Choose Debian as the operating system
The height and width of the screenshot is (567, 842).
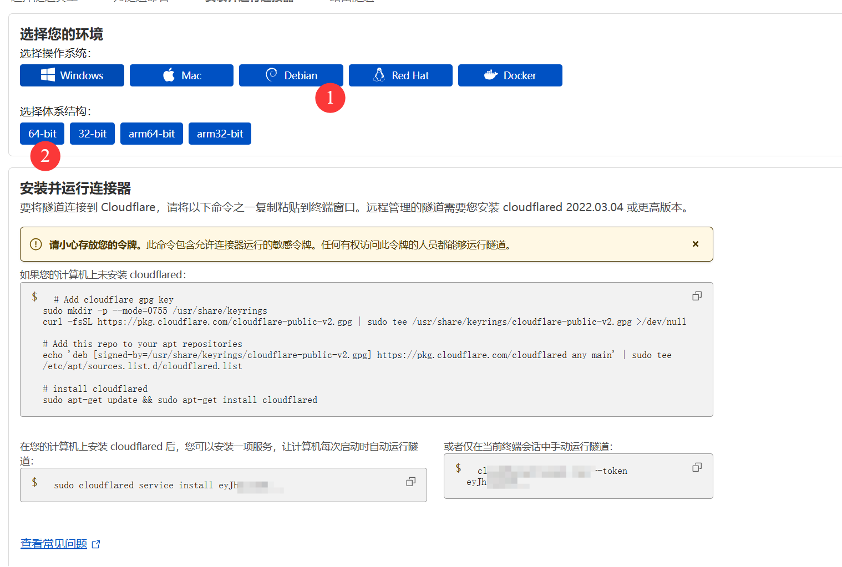tap(291, 75)
